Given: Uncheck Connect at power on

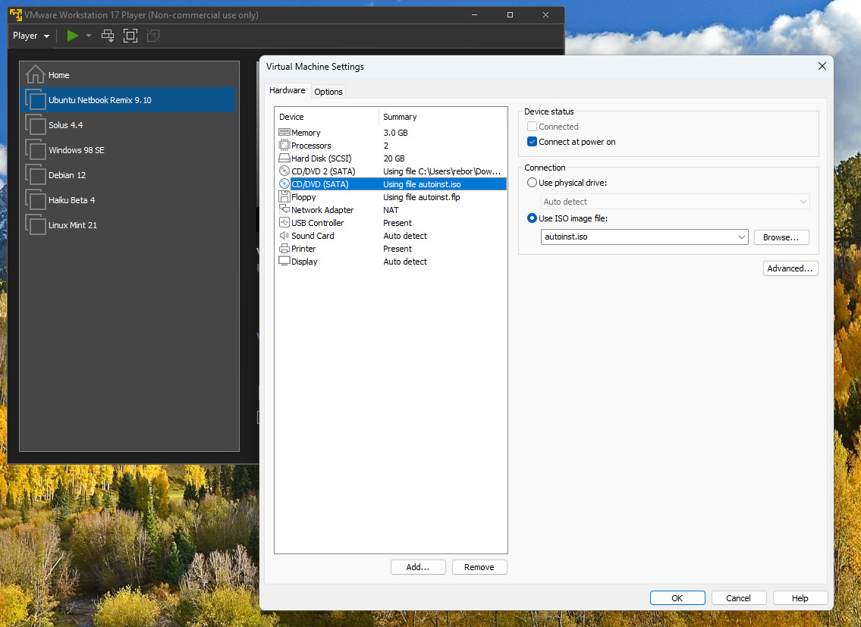Looking at the screenshot, I should (532, 142).
